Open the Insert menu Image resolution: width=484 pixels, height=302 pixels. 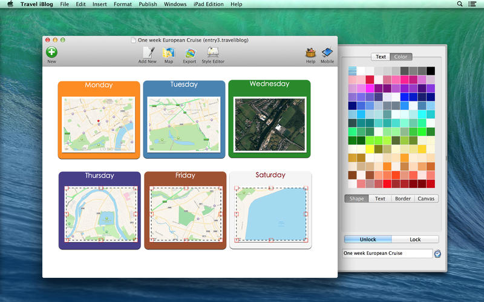point(100,4)
